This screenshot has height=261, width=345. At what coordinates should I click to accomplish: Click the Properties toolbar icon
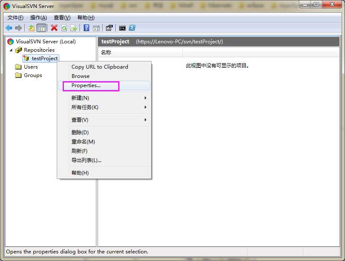click(109, 28)
